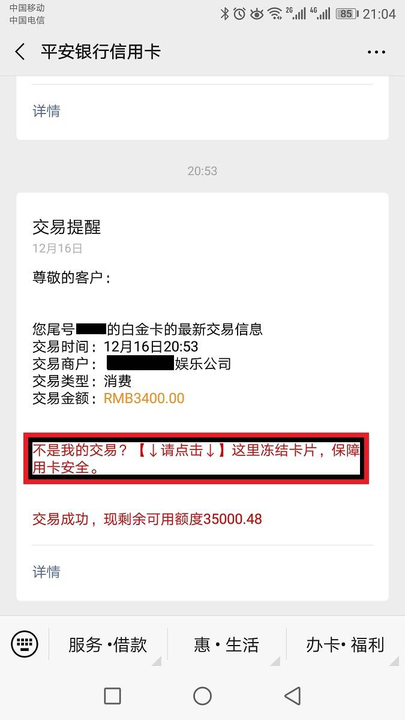Tap the red freeze-card 不是我的交易 text
Viewport: 405px width, 720px height.
(196, 459)
